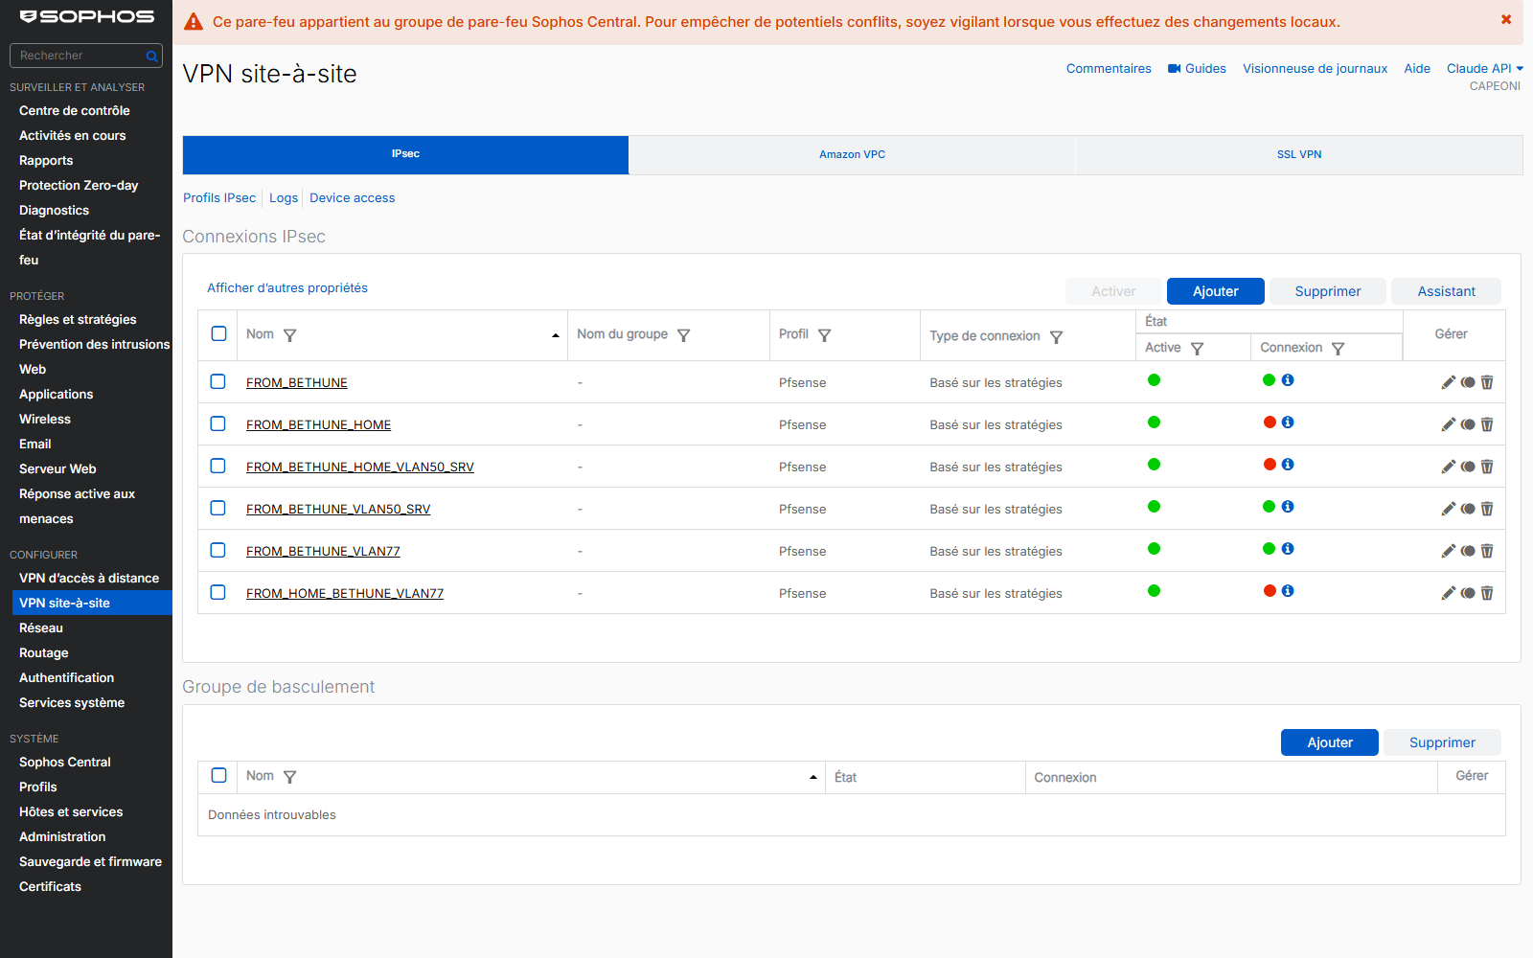Toggle red connection status of FROM_BETHUNE_HOME

tap(1270, 422)
